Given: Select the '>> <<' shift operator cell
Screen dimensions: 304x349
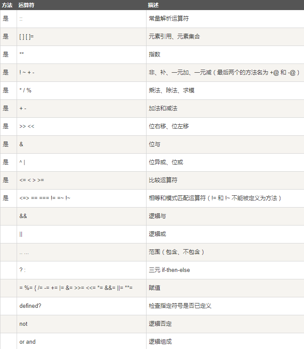Looking at the screenshot, I should 27,126.
